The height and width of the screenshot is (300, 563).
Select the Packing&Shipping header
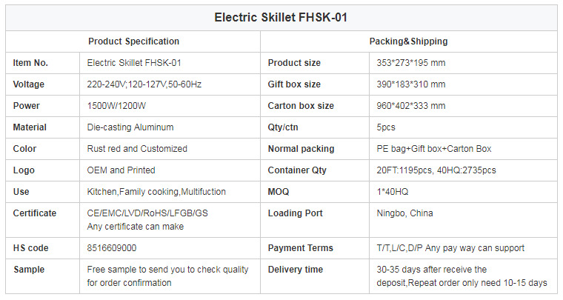[409, 41]
